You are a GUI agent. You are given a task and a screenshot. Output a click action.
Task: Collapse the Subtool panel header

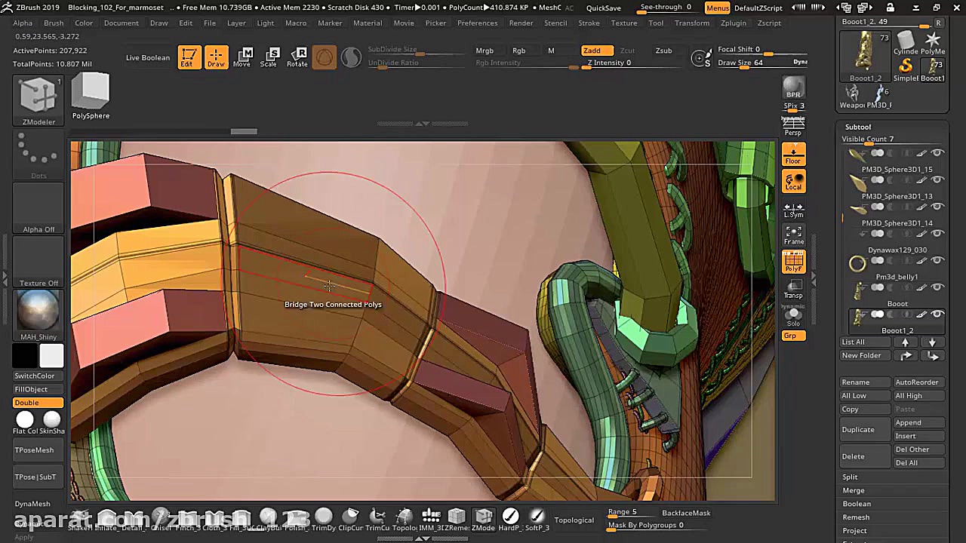(858, 127)
